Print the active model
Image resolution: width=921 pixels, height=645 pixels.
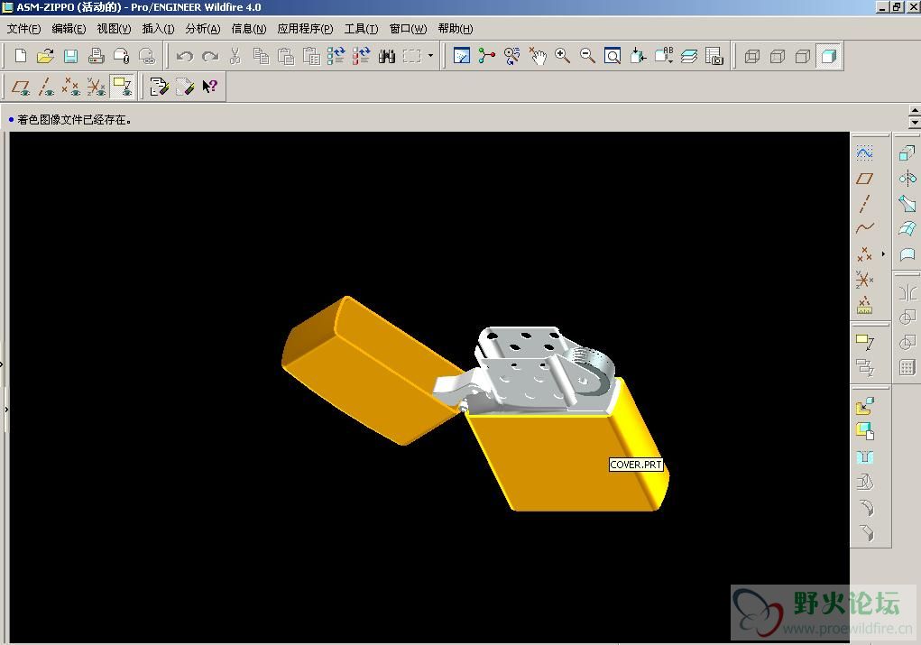point(96,56)
